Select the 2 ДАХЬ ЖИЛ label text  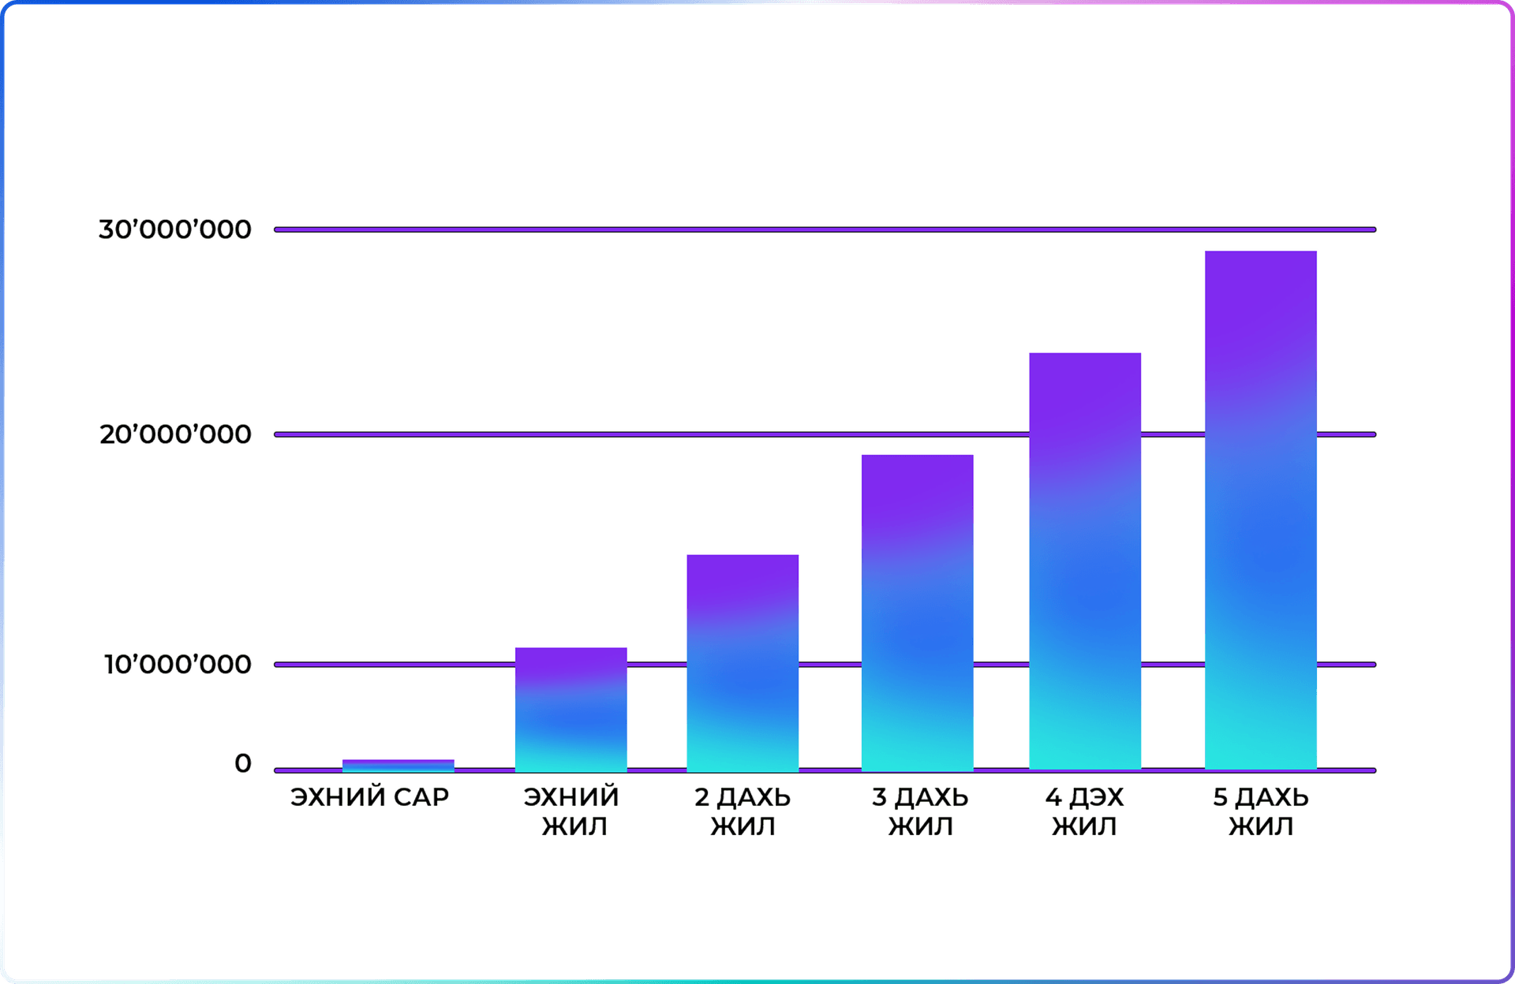point(743,811)
